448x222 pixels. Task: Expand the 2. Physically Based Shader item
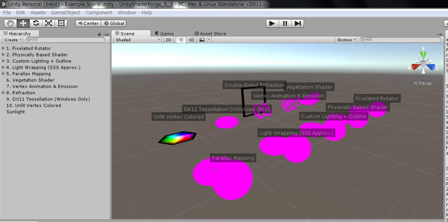coord(3,55)
